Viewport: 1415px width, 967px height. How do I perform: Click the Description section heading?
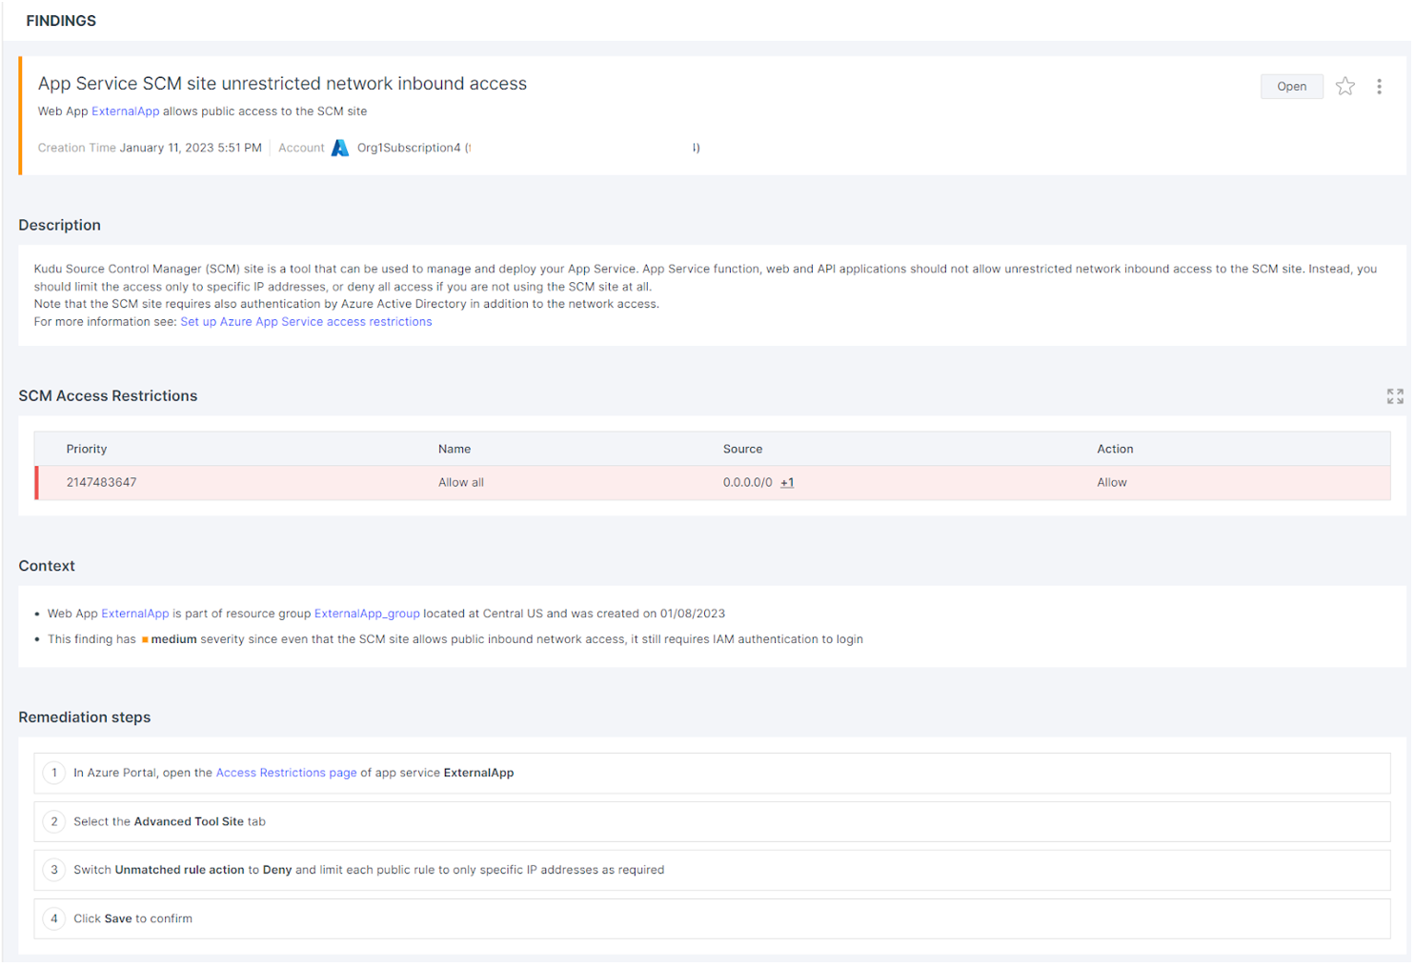tap(59, 225)
